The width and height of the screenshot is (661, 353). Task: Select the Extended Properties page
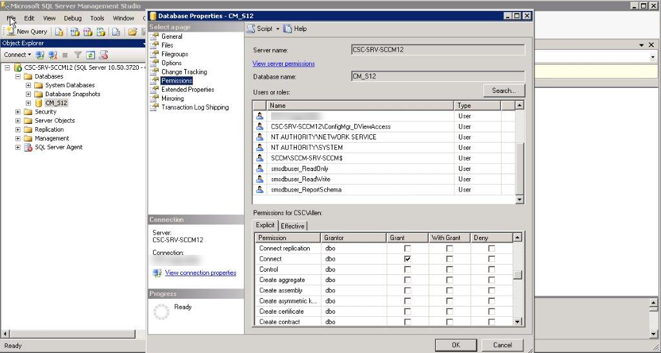(188, 90)
